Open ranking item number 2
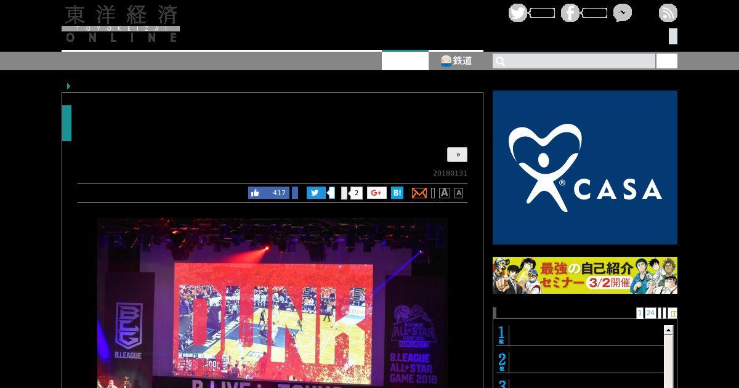 click(579, 362)
